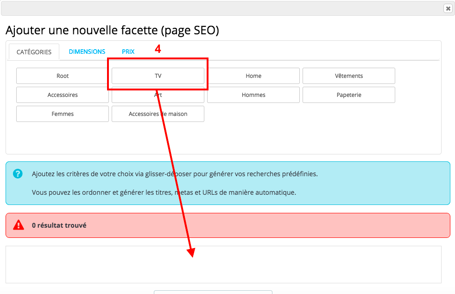Switch to the PRIX tab

tap(128, 51)
